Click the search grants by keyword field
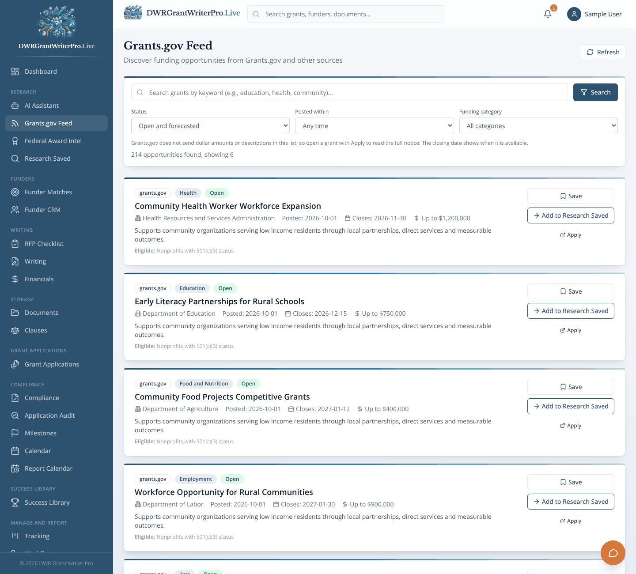636x574 pixels. tap(349, 92)
